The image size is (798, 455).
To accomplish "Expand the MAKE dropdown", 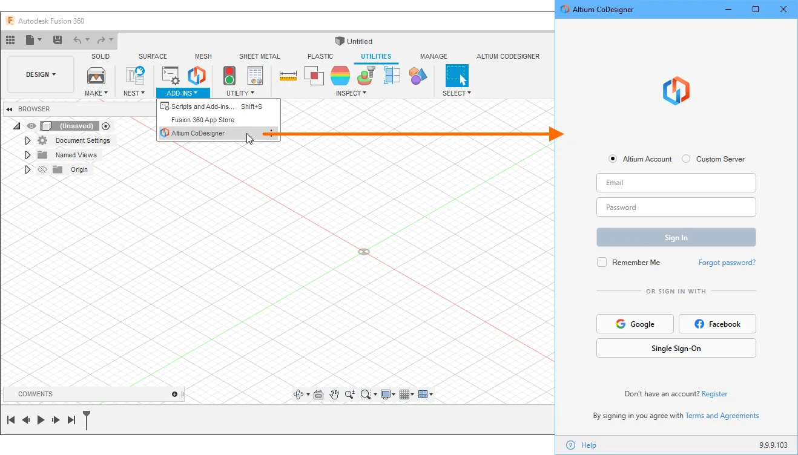I will click(x=96, y=93).
